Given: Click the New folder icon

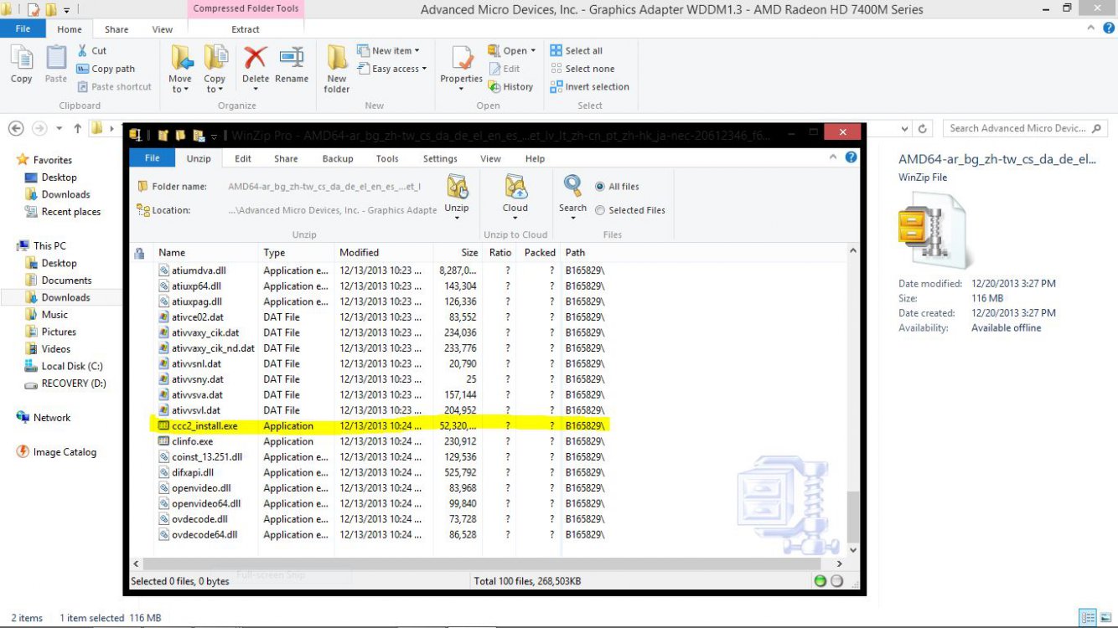Looking at the screenshot, I should coord(337,58).
